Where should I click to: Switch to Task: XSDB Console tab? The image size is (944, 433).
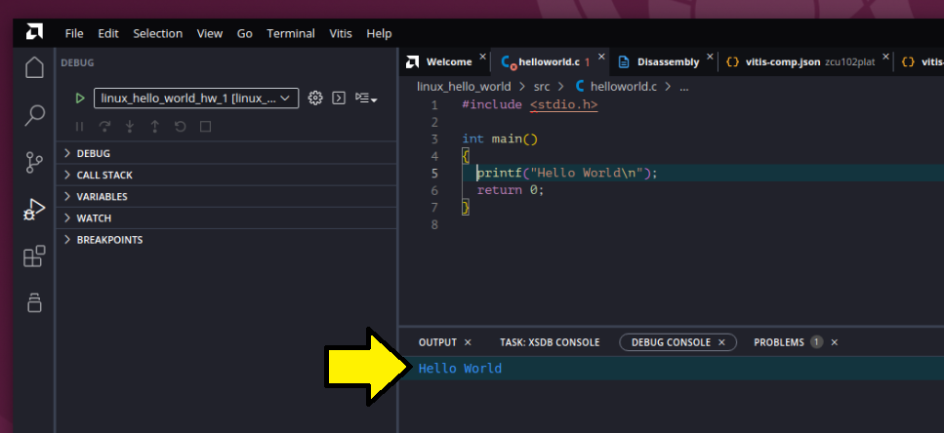click(x=549, y=342)
